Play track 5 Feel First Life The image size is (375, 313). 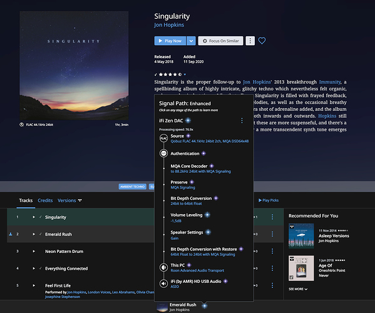tap(34, 285)
